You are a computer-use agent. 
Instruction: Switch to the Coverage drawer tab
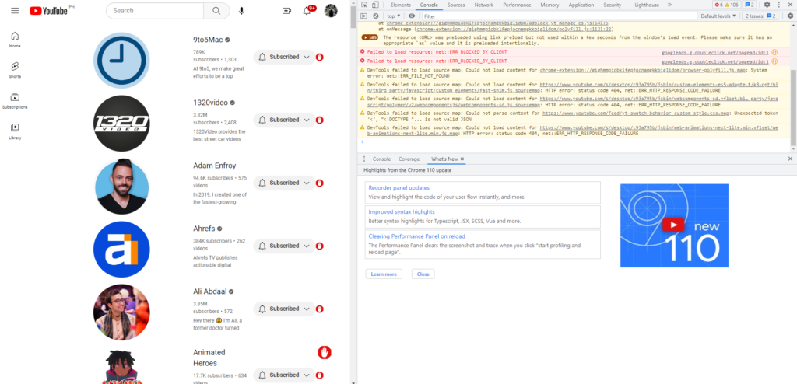click(x=409, y=159)
